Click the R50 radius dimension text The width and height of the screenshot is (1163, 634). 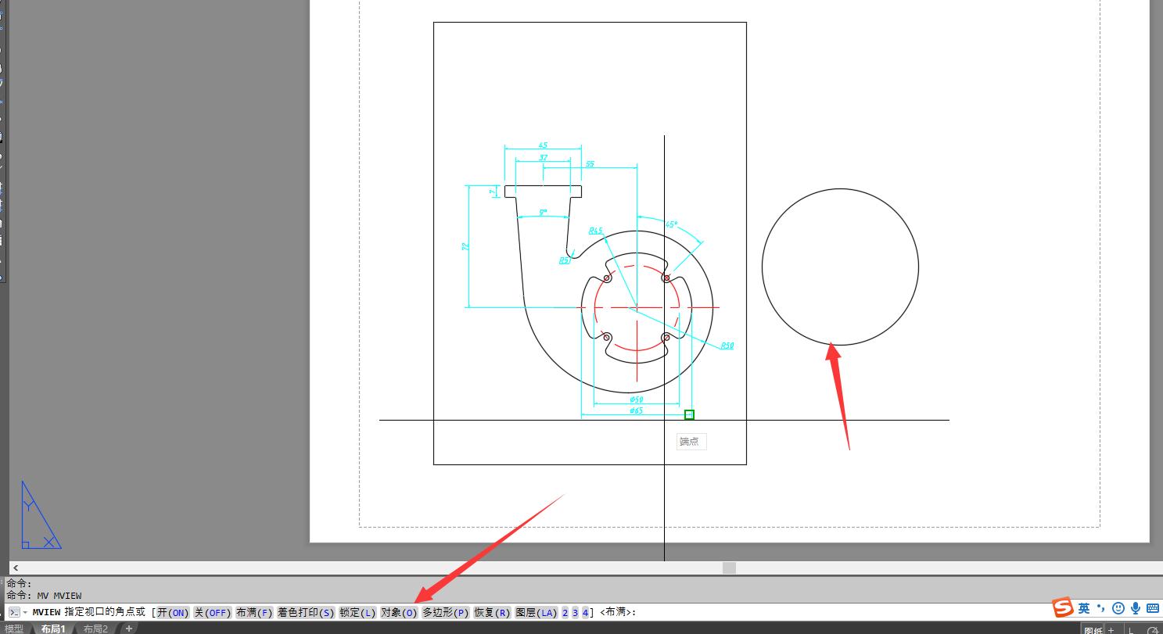727,346
